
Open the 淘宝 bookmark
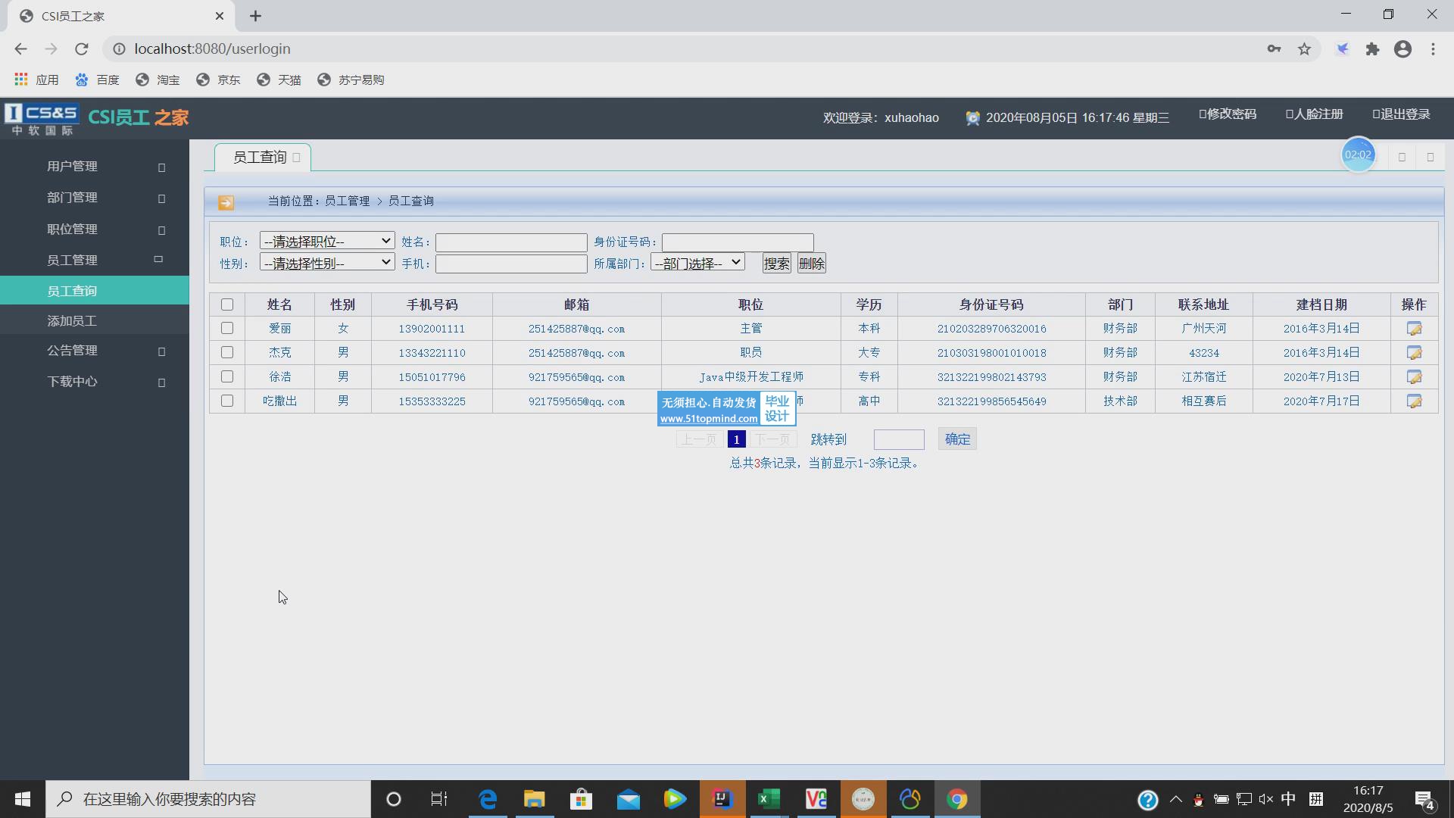click(x=158, y=80)
